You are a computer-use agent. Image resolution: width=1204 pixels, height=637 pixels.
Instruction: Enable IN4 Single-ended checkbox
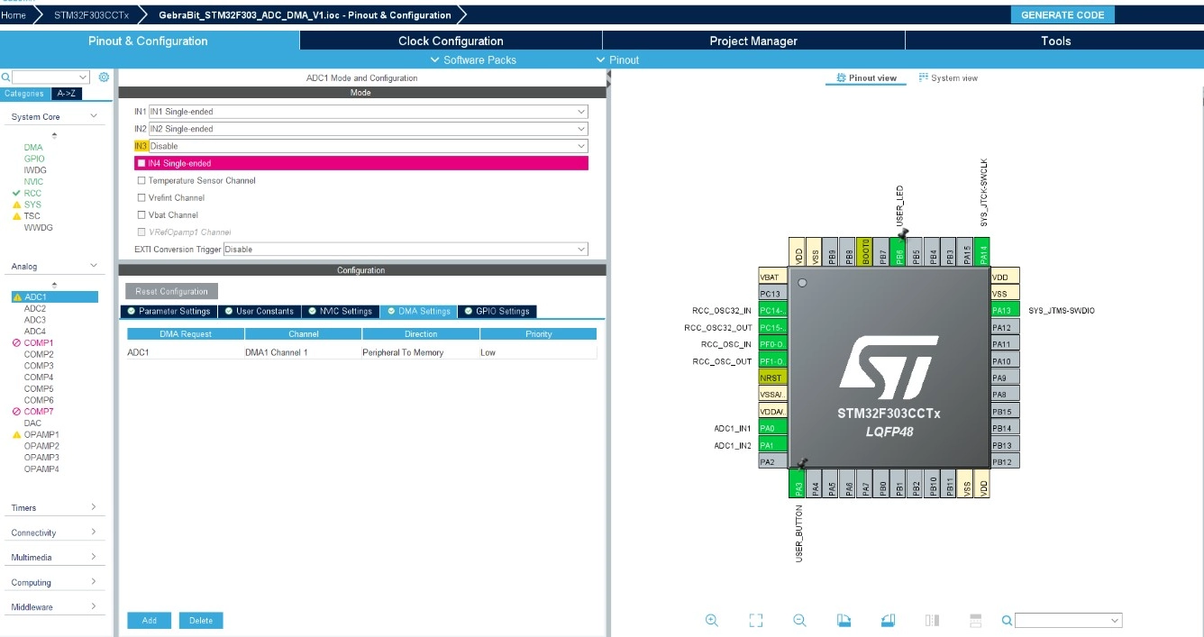(141, 163)
